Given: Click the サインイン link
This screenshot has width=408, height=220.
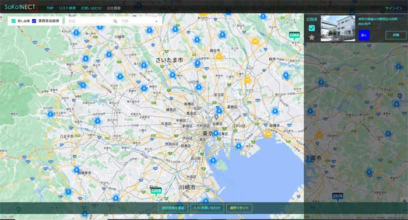Looking at the screenshot, I should pos(393,8).
